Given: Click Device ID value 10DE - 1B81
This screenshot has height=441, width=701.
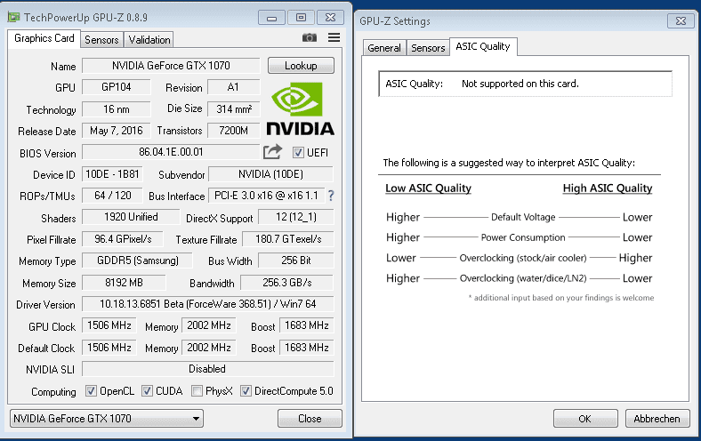Looking at the screenshot, I should [x=112, y=173].
